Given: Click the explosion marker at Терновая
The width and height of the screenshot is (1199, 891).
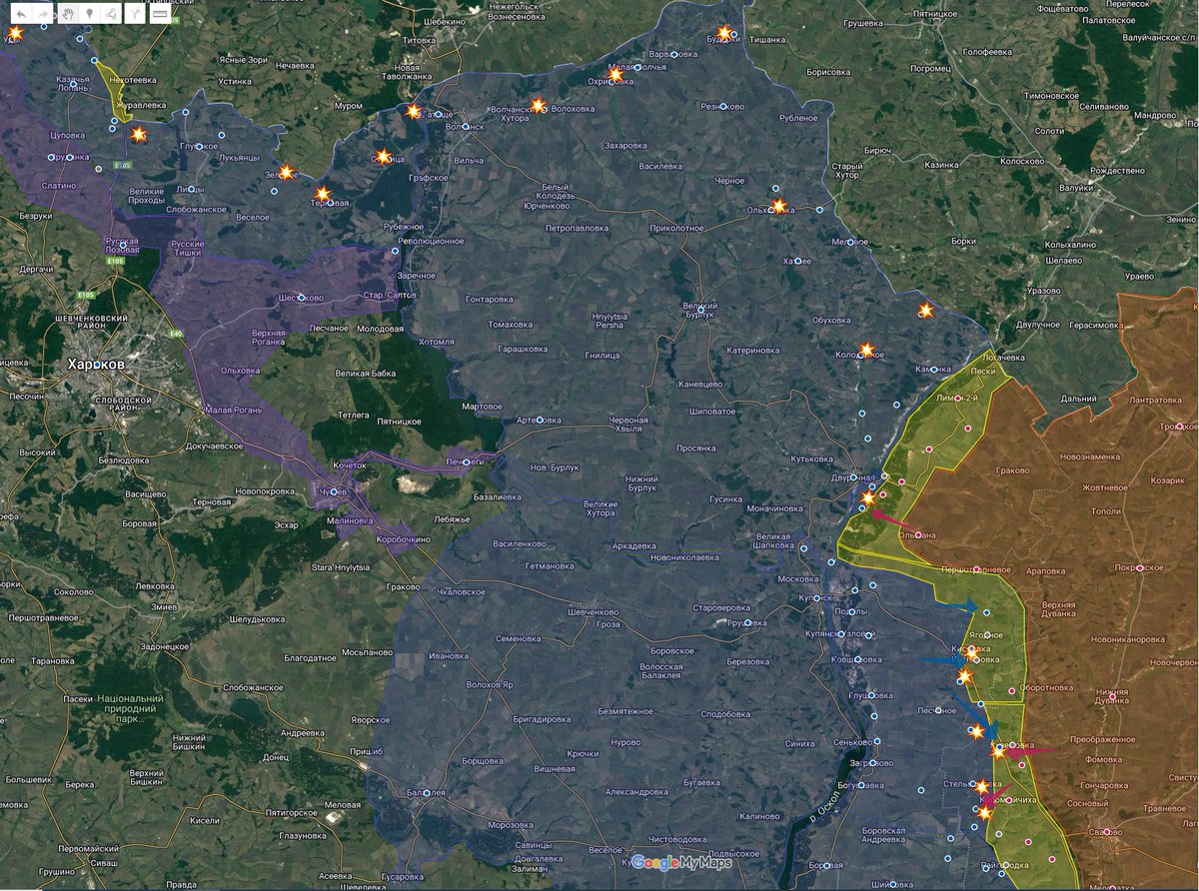Looking at the screenshot, I should pyautogui.click(x=322, y=195).
